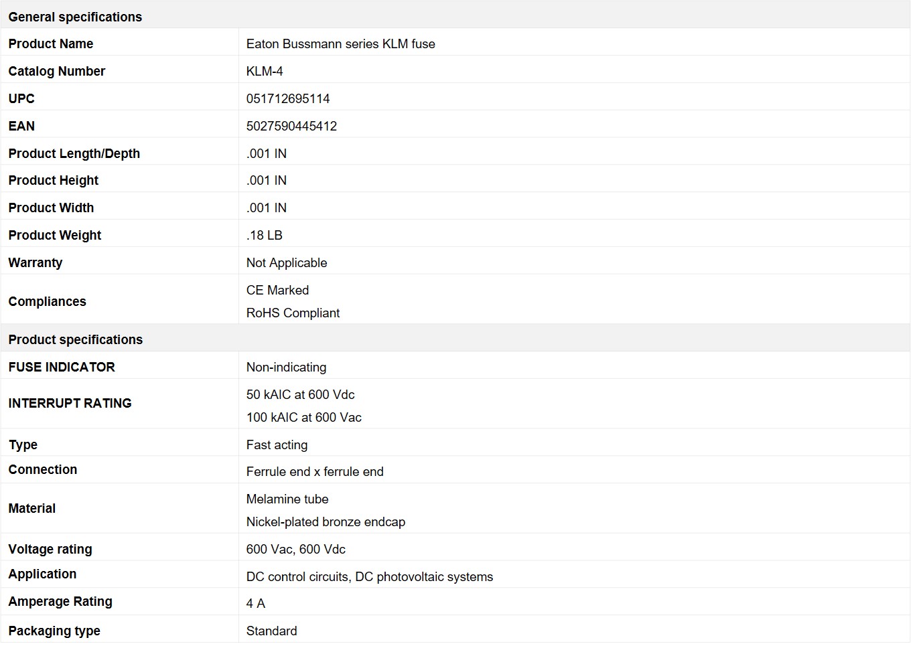This screenshot has width=911, height=646.
Task: Click the Ferrule end x ferrule end value
Action: (315, 471)
